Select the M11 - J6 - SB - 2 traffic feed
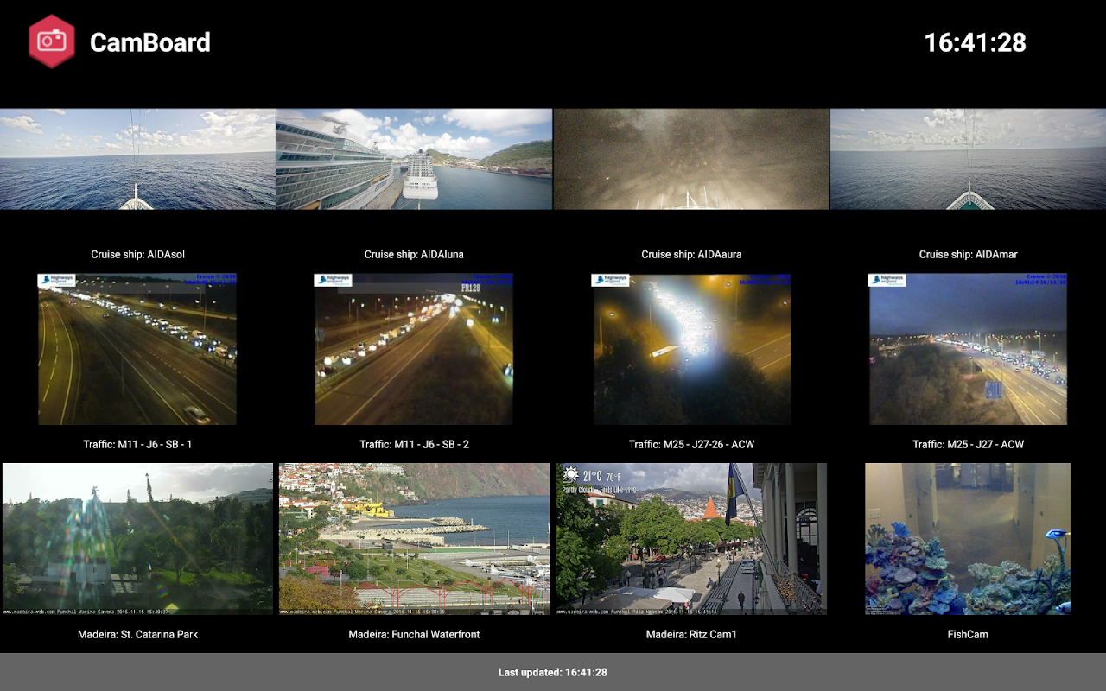 coord(414,349)
